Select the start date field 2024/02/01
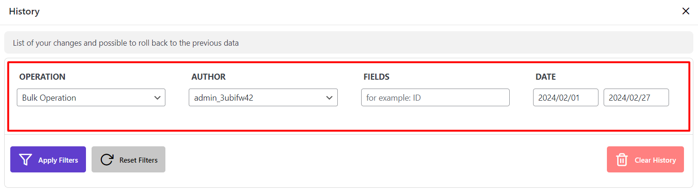The height and width of the screenshot is (192, 698). point(565,98)
